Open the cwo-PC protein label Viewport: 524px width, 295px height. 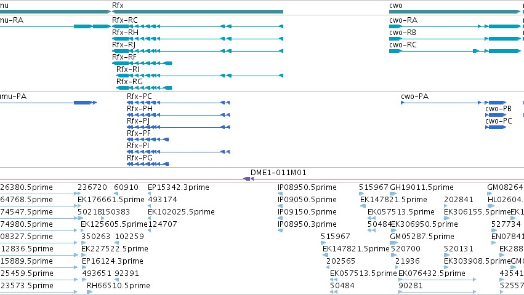(499, 121)
